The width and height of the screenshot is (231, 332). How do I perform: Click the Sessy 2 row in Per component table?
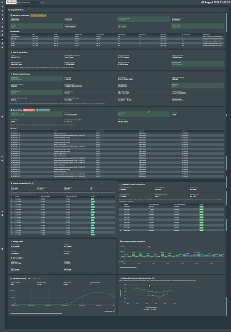117,43
